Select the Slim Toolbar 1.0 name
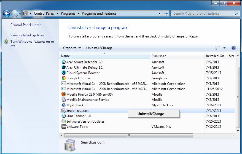This screenshot has width=242, height=154. click(x=78, y=116)
